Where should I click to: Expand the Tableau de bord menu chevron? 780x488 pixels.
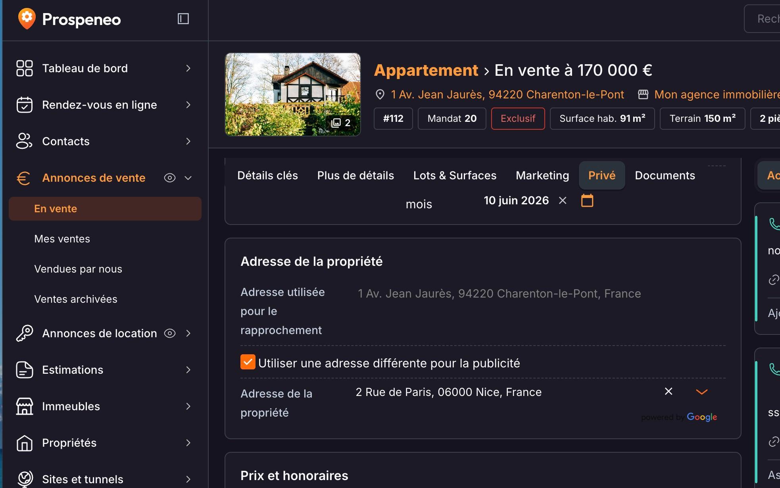click(x=188, y=68)
